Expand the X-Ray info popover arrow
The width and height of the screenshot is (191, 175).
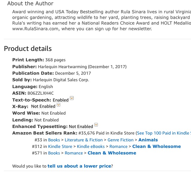click(58, 105)
